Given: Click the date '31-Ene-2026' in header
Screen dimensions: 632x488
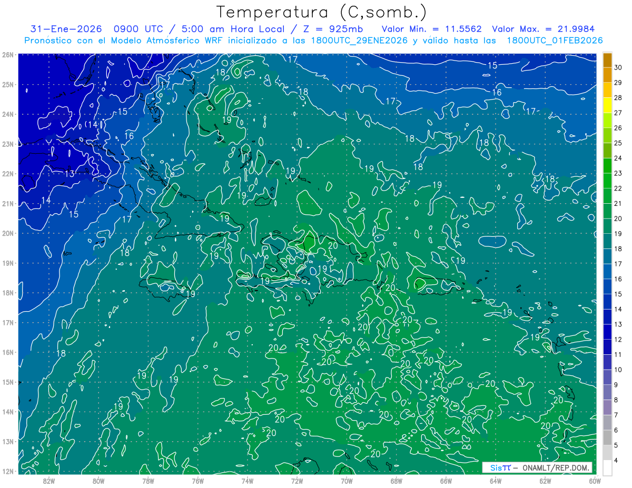Looking at the screenshot, I should (65, 29).
